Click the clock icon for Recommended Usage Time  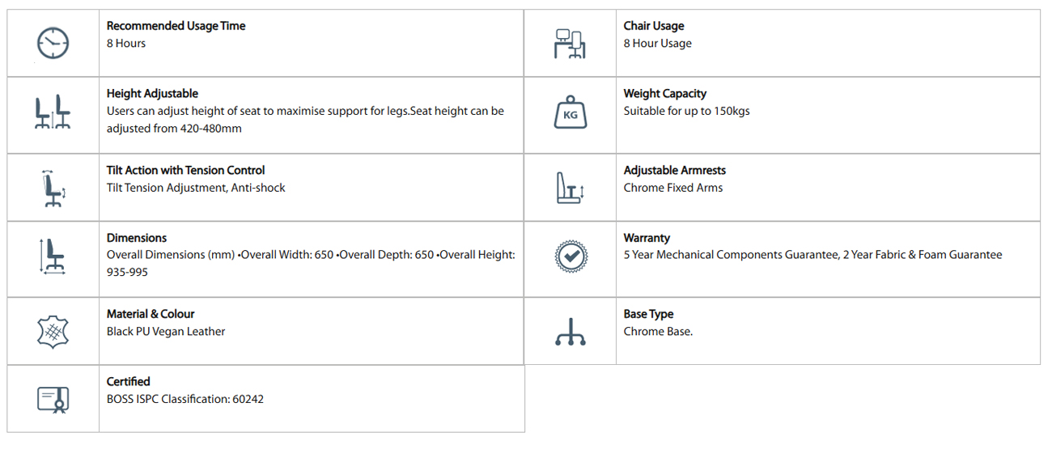(53, 43)
